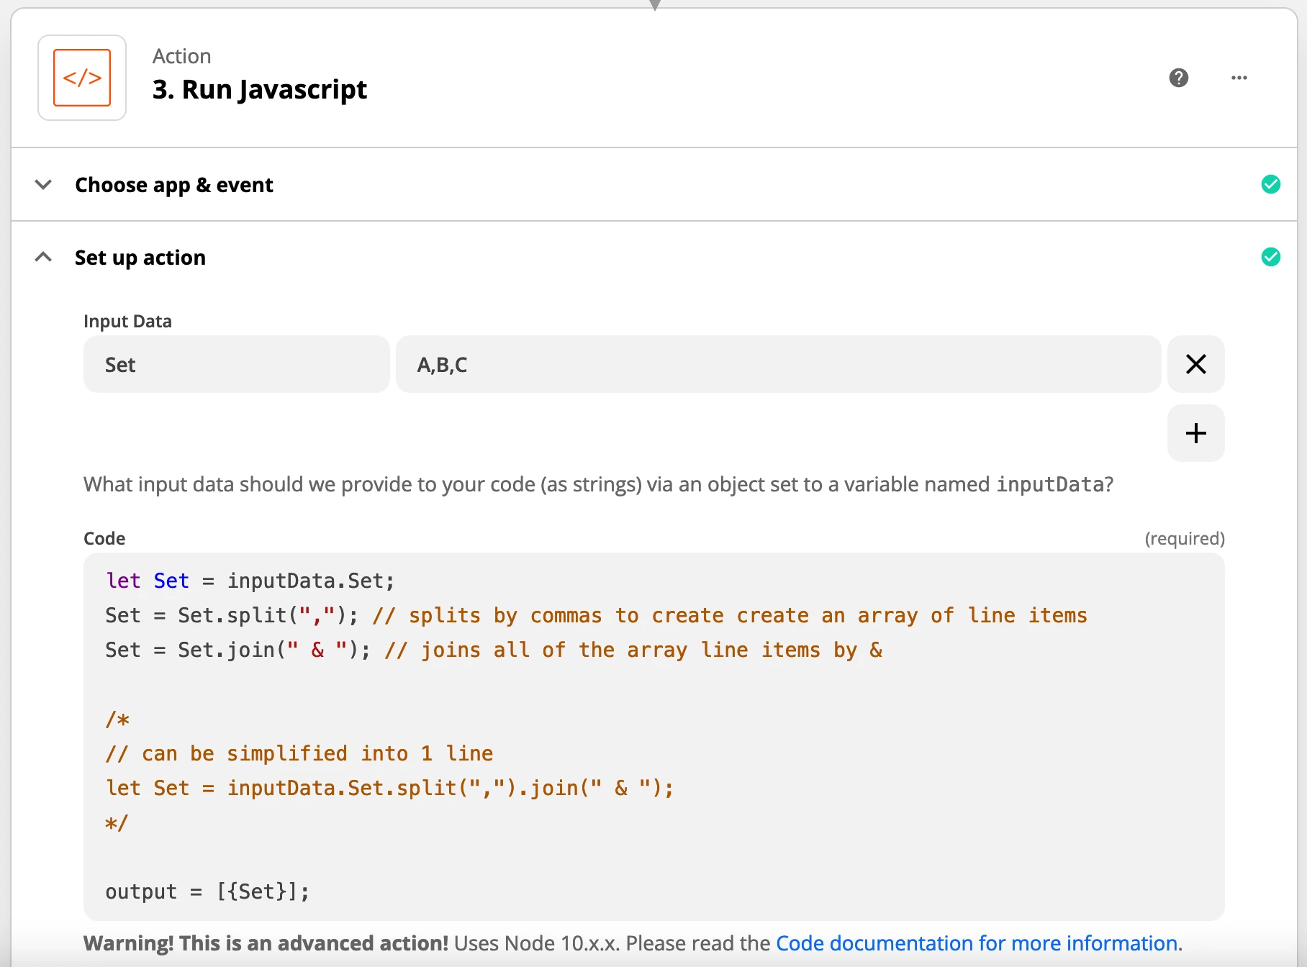Viewport: 1307px width, 967px height.
Task: Click the 'can be simplified into 1 line' comment
Action: 299,753
